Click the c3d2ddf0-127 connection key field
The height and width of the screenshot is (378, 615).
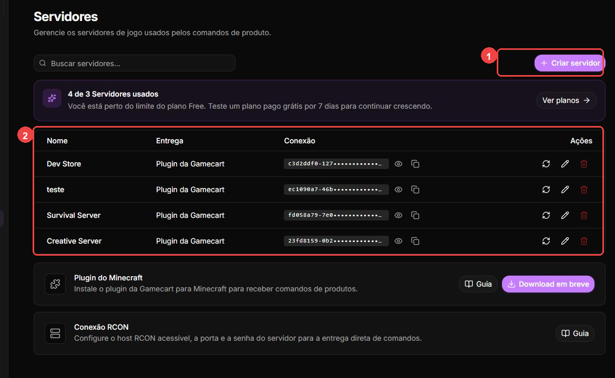336,164
